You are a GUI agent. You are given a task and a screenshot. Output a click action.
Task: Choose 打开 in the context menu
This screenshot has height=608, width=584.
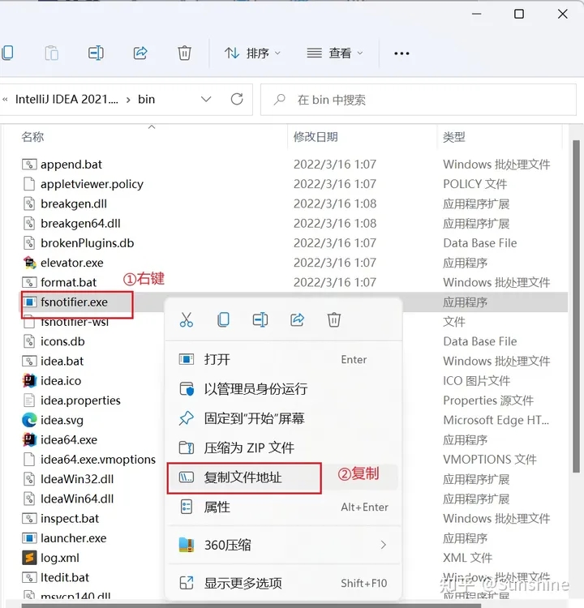pos(284,359)
